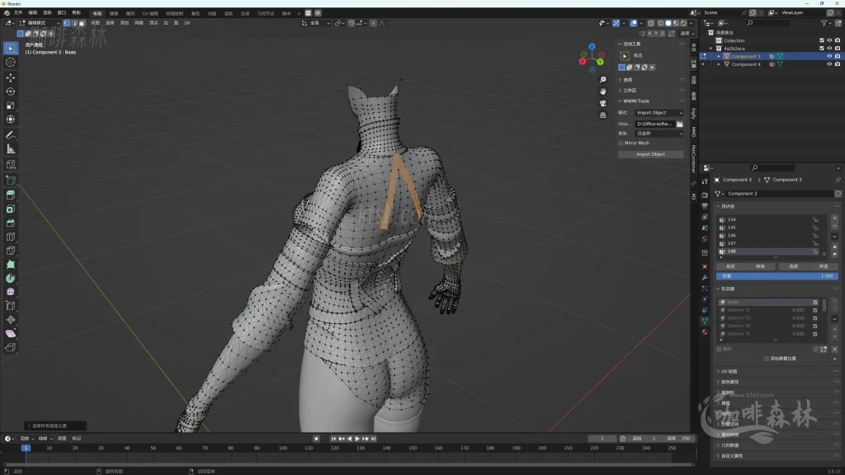Toggle mirror Z axis button
Viewport: 845px width, 475px height.
(x=663, y=33)
